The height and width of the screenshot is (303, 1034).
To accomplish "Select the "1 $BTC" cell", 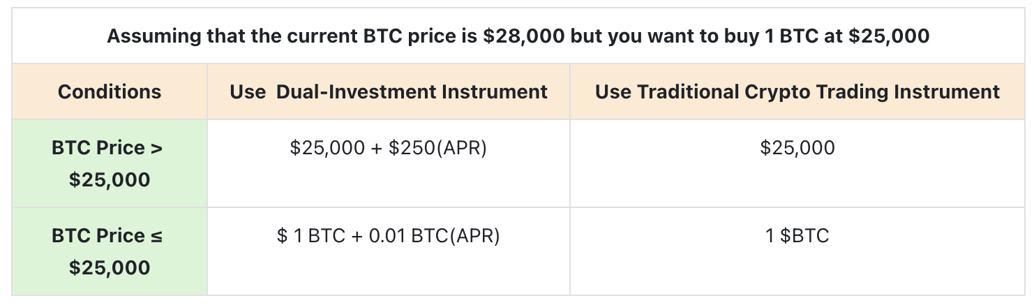I will [797, 236].
